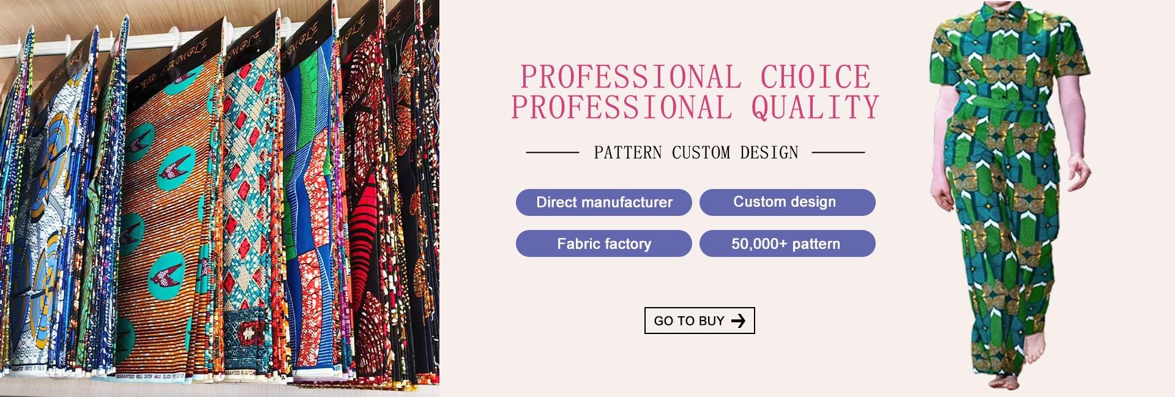Choose the 50,000+ pattern pill

click(787, 243)
